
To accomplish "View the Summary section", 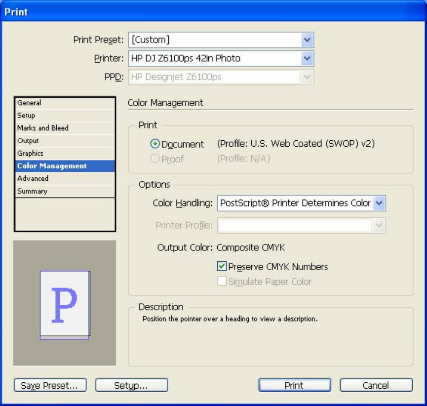I will coord(65,191).
